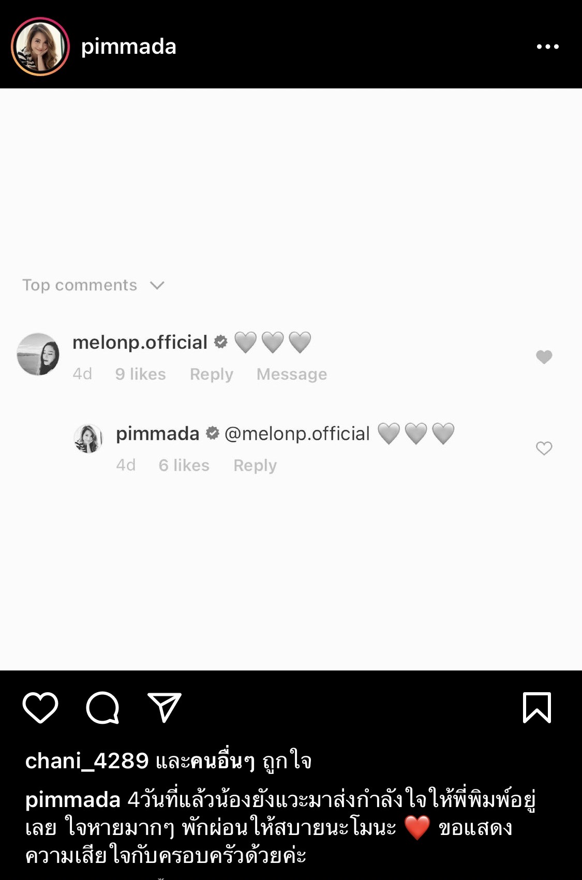Image resolution: width=582 pixels, height=880 pixels.
Task: Open chani_4289's profile from likes
Action: (x=87, y=760)
